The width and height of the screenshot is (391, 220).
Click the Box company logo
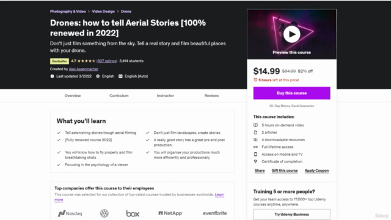(x=133, y=213)
